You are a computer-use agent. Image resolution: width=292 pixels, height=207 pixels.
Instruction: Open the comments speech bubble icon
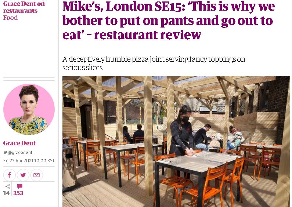tap(19, 186)
